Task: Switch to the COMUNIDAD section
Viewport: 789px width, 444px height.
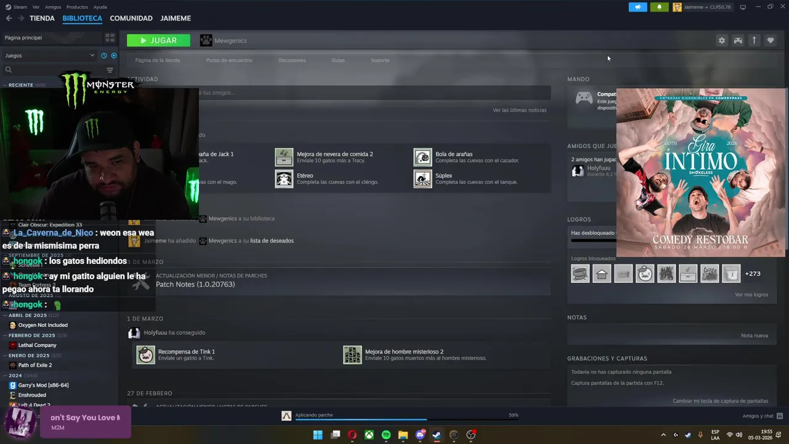Action: (131, 18)
